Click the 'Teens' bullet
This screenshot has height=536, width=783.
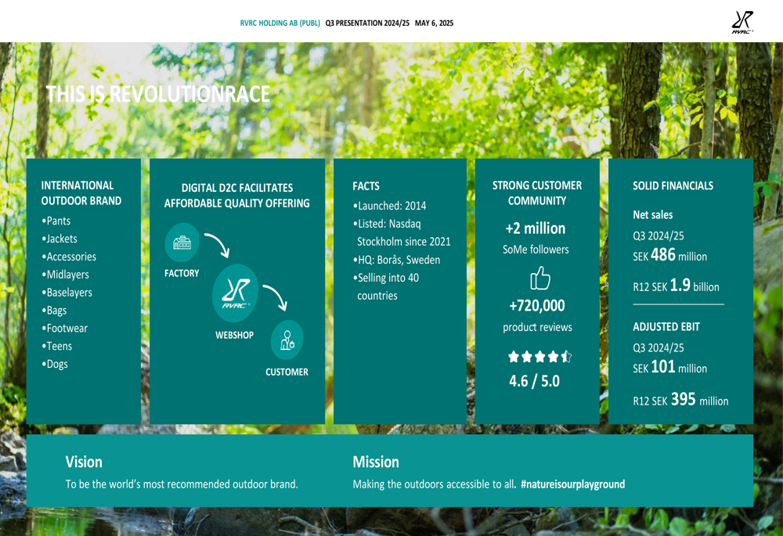point(57,347)
